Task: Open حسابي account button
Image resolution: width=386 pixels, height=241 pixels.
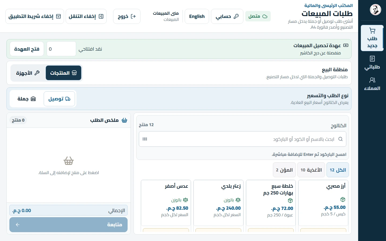Action: click(x=227, y=16)
